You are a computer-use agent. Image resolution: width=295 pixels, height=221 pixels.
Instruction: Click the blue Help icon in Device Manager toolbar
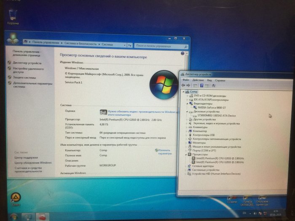(201, 85)
